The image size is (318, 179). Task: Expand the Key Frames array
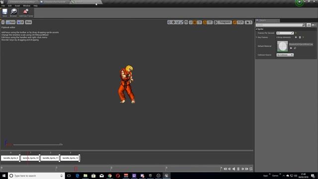pos(256,37)
